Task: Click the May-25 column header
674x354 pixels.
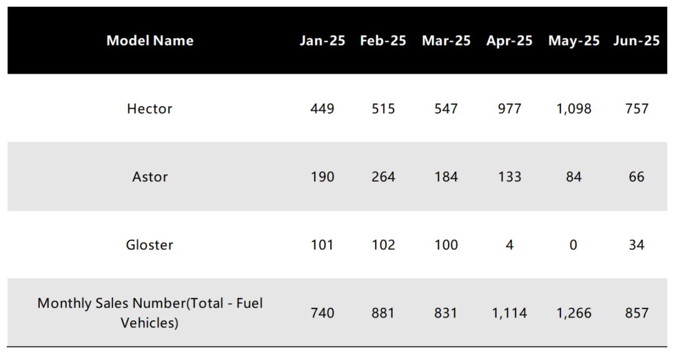Action: point(574,41)
